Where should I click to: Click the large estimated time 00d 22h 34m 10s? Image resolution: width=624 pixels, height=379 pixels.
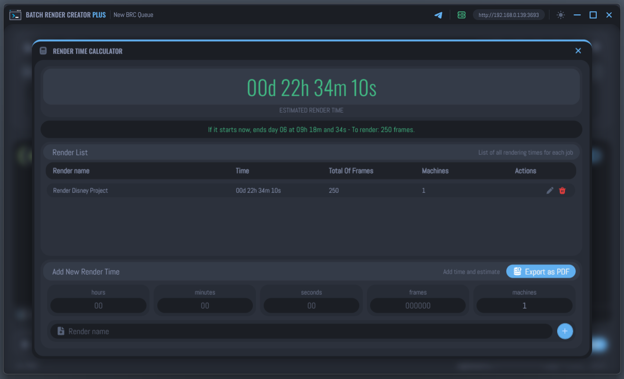click(311, 88)
